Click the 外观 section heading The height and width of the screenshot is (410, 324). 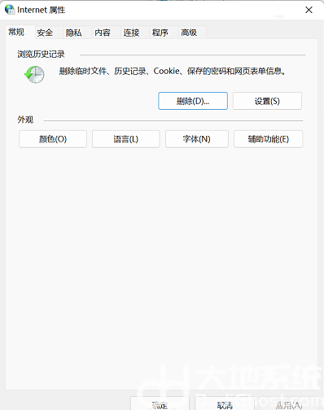[x=25, y=120]
